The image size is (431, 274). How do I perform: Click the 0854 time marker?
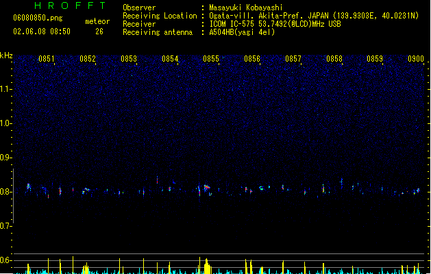(170, 58)
